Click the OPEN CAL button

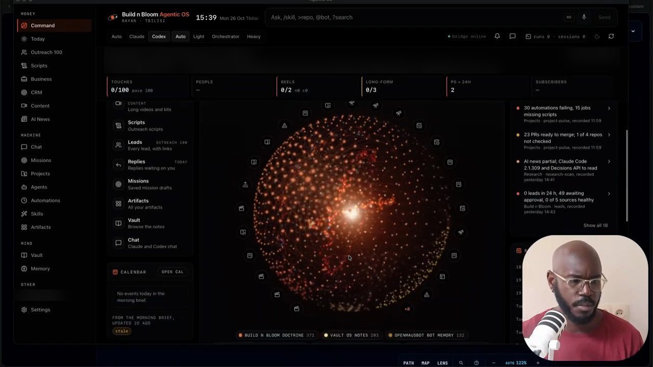point(172,272)
